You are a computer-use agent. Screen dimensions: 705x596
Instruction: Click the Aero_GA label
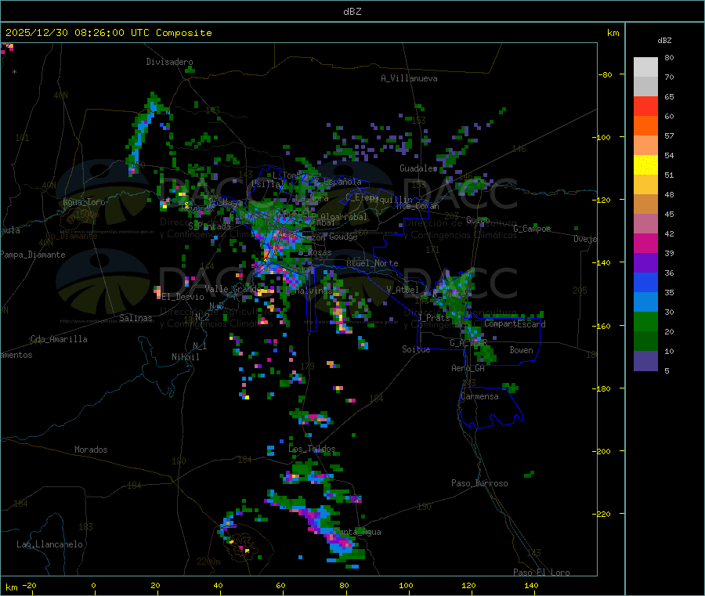pos(468,368)
